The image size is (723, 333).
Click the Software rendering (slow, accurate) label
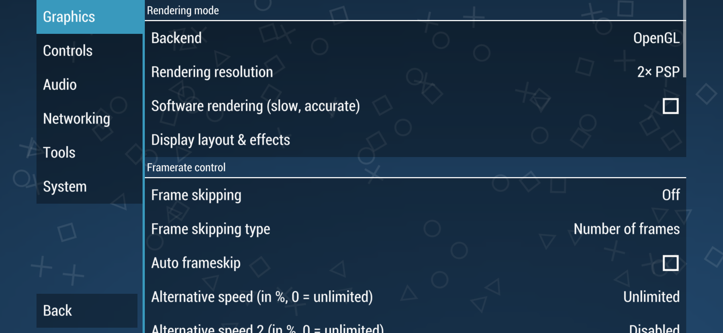tap(255, 106)
